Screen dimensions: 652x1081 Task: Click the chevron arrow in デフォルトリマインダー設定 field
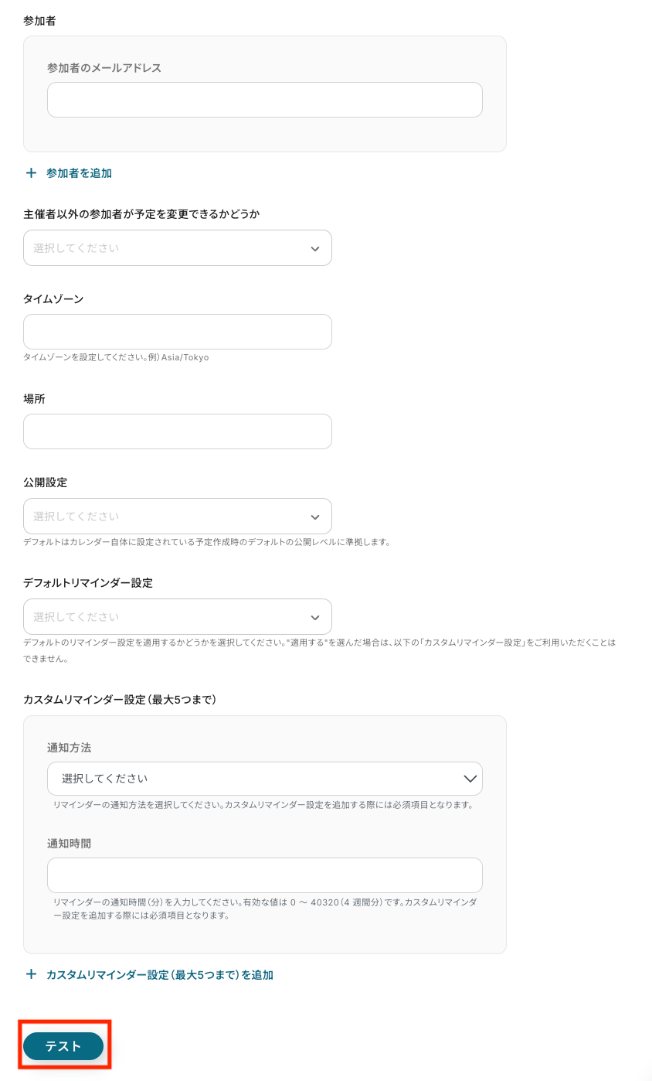[314, 617]
